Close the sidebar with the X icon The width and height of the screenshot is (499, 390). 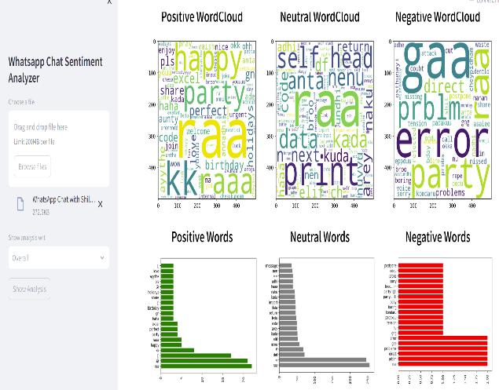[109, 2]
